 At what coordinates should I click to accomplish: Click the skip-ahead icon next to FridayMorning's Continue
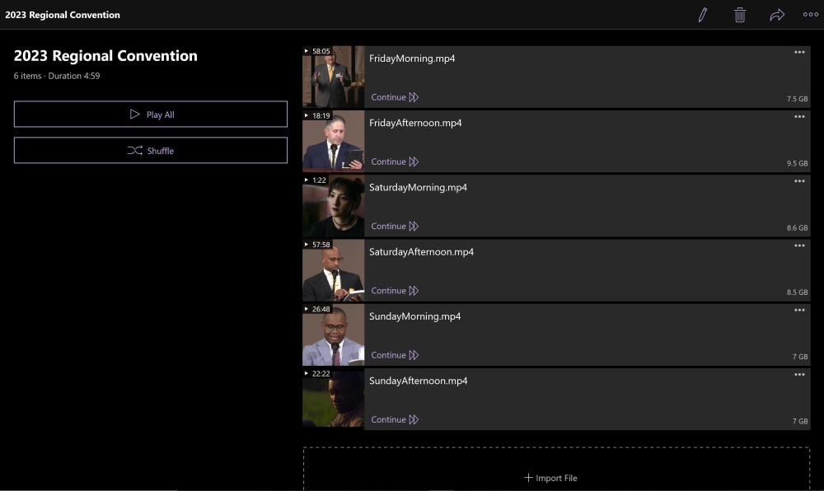point(415,96)
